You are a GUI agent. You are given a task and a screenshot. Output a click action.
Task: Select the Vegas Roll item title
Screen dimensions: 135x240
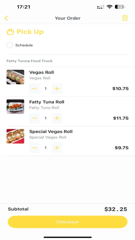coord(42,72)
